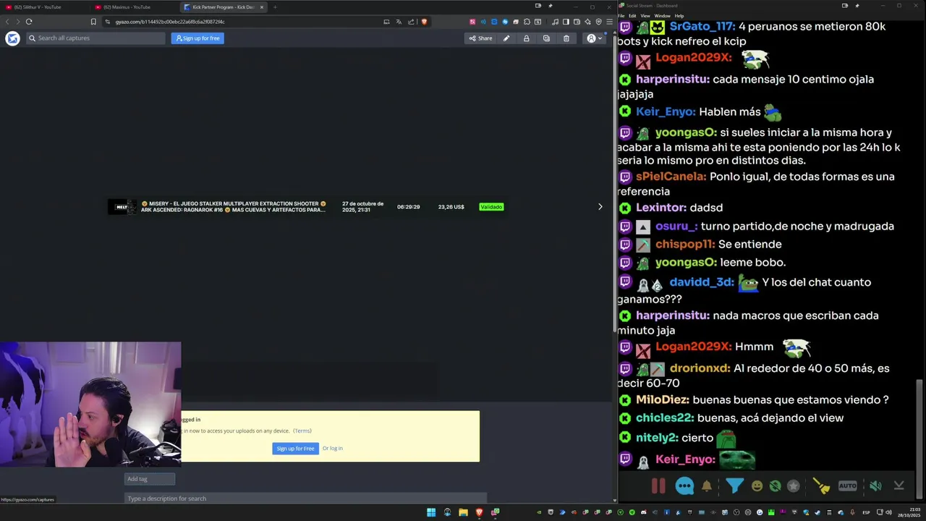Click the Sign up for Free banner button
The height and width of the screenshot is (521, 926).
tap(295, 448)
